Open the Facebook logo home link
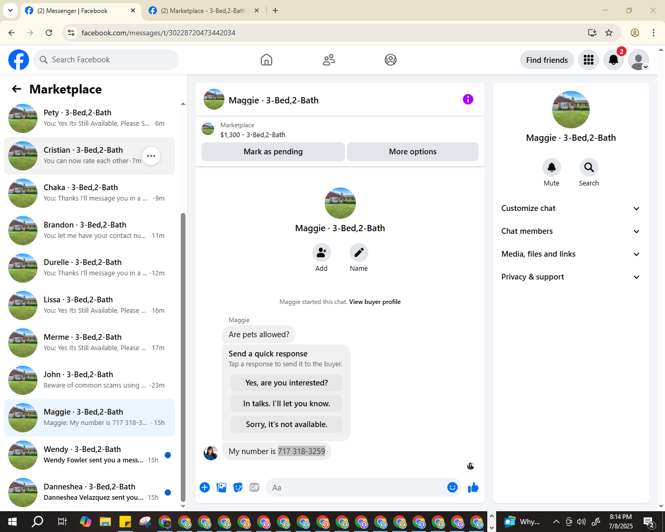Image resolution: width=665 pixels, height=532 pixels. (19, 60)
